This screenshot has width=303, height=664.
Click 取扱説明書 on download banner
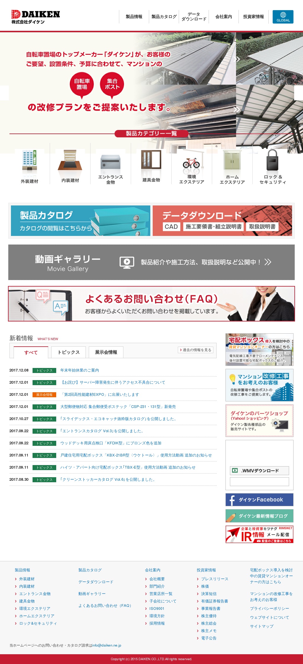[262, 227]
